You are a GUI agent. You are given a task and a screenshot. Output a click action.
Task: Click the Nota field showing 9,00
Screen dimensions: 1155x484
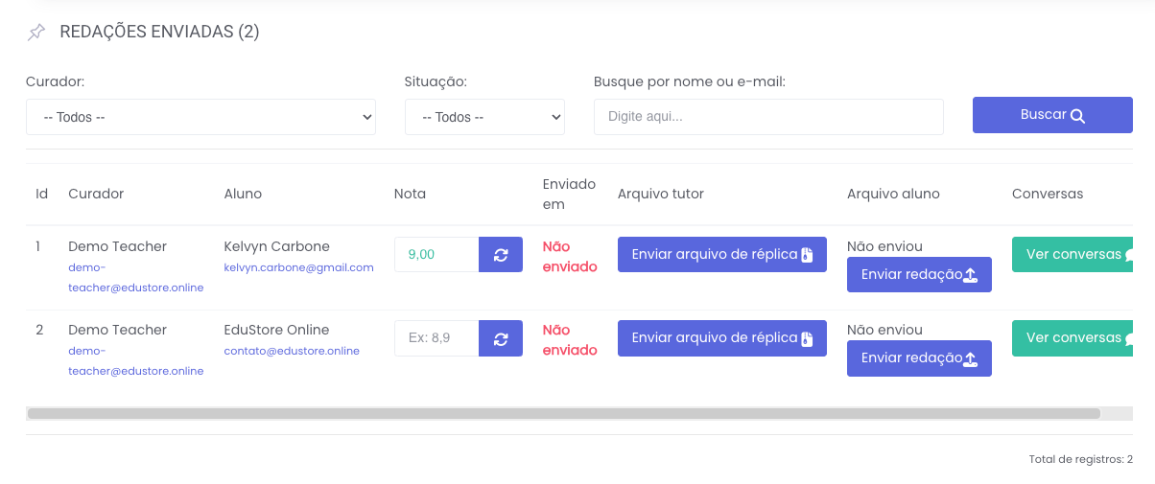pyautogui.click(x=436, y=255)
